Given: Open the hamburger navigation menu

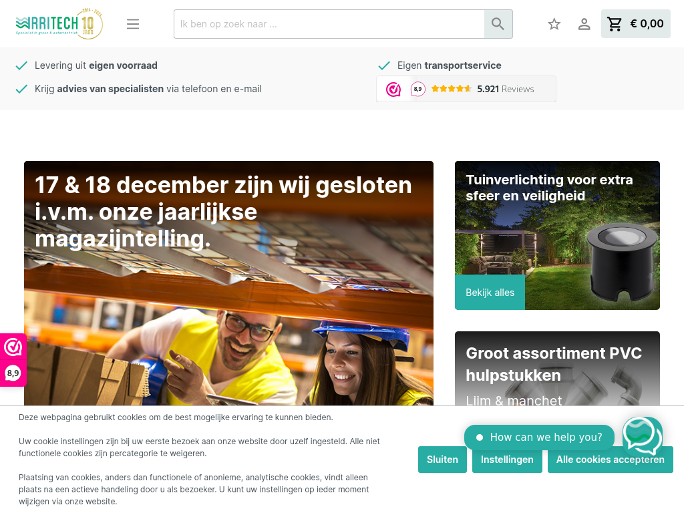Looking at the screenshot, I should (x=133, y=24).
